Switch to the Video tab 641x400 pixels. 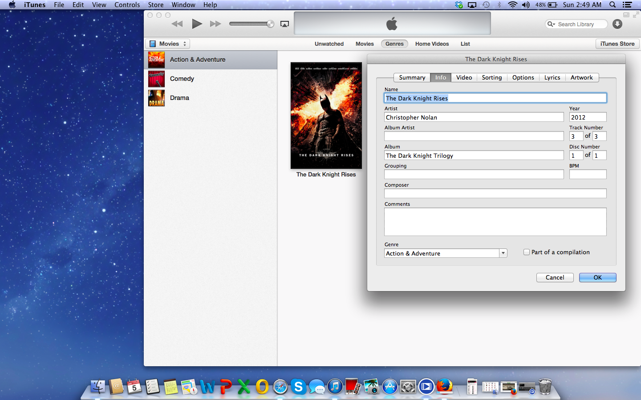coord(464,77)
